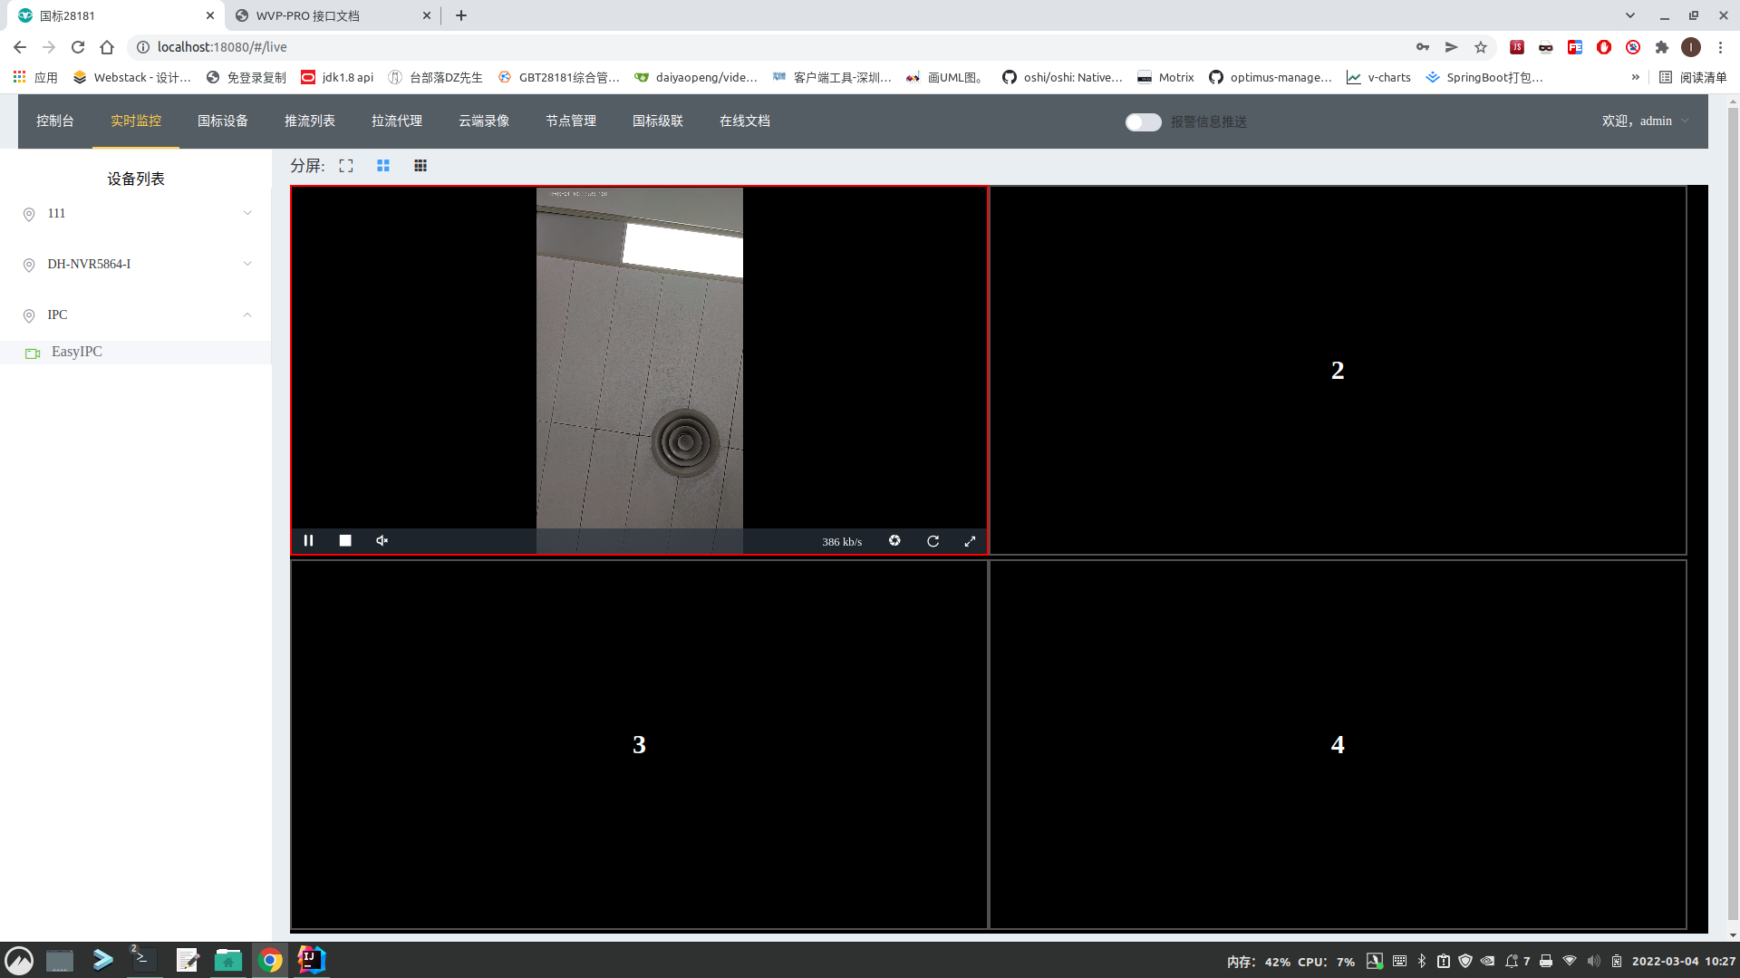Screen dimensions: 1740x978
Task: Go to browser home page
Action: [x=107, y=47]
